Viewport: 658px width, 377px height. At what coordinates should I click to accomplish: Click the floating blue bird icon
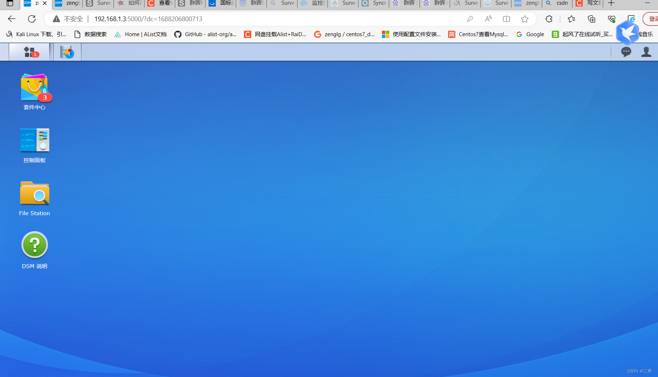coord(628,33)
